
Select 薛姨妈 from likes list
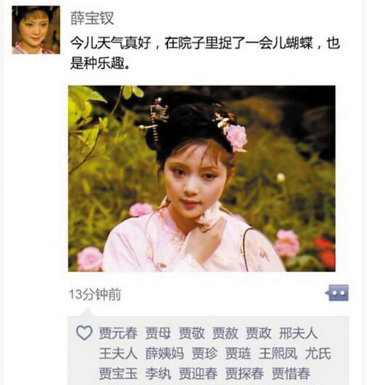point(165,353)
